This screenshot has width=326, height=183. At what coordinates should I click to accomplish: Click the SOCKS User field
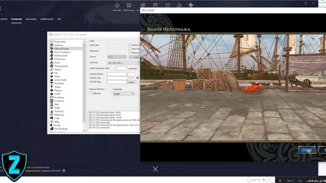[117, 78]
